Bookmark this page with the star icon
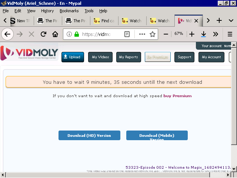This screenshot has width=237, height=178. 153,34
